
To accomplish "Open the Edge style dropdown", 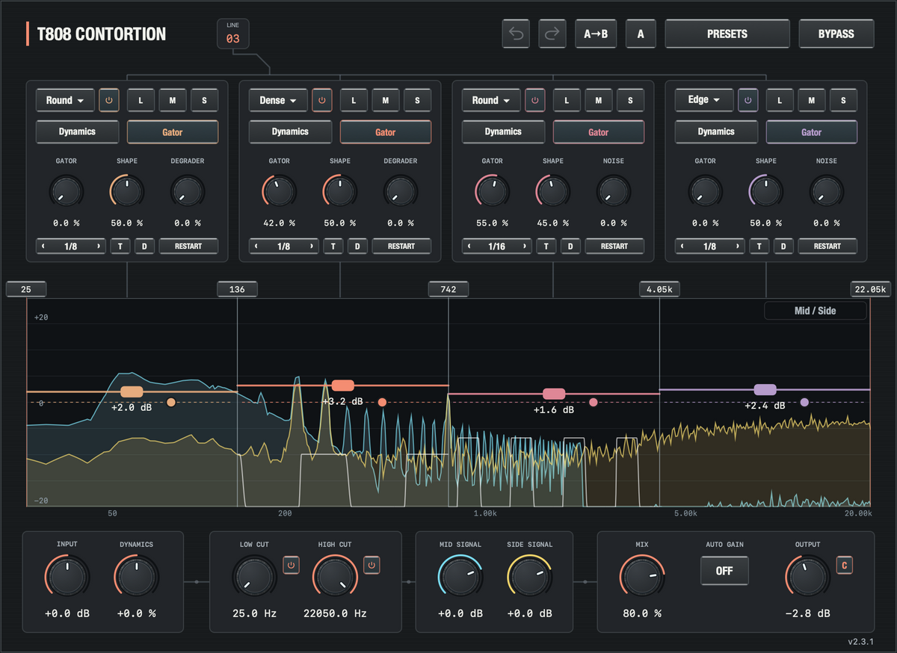I will (x=704, y=100).
